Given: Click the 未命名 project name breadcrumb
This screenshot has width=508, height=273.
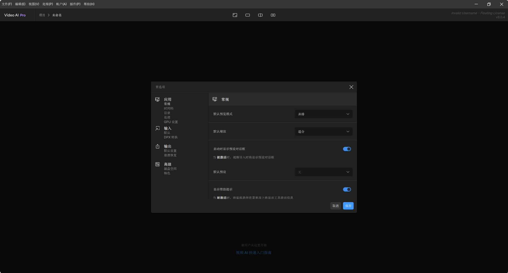Looking at the screenshot, I should click(x=57, y=15).
